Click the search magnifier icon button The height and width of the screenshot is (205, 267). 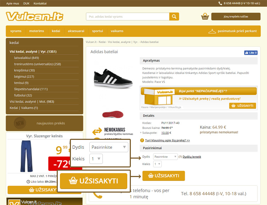click(x=174, y=17)
